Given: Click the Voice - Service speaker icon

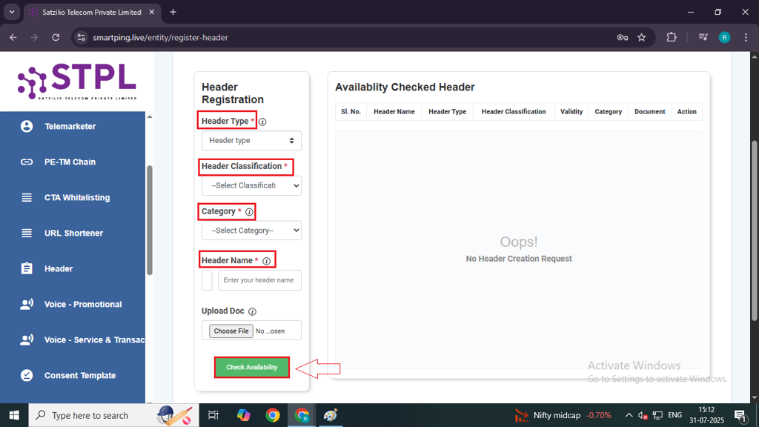Looking at the screenshot, I should point(27,340).
